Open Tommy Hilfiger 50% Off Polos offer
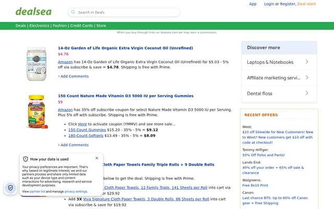The width and height of the screenshot is (334, 209). (264, 155)
